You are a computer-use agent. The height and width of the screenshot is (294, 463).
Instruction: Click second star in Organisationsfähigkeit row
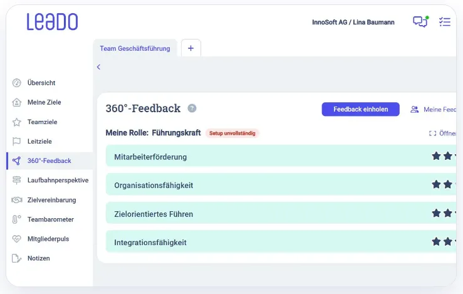(x=447, y=185)
